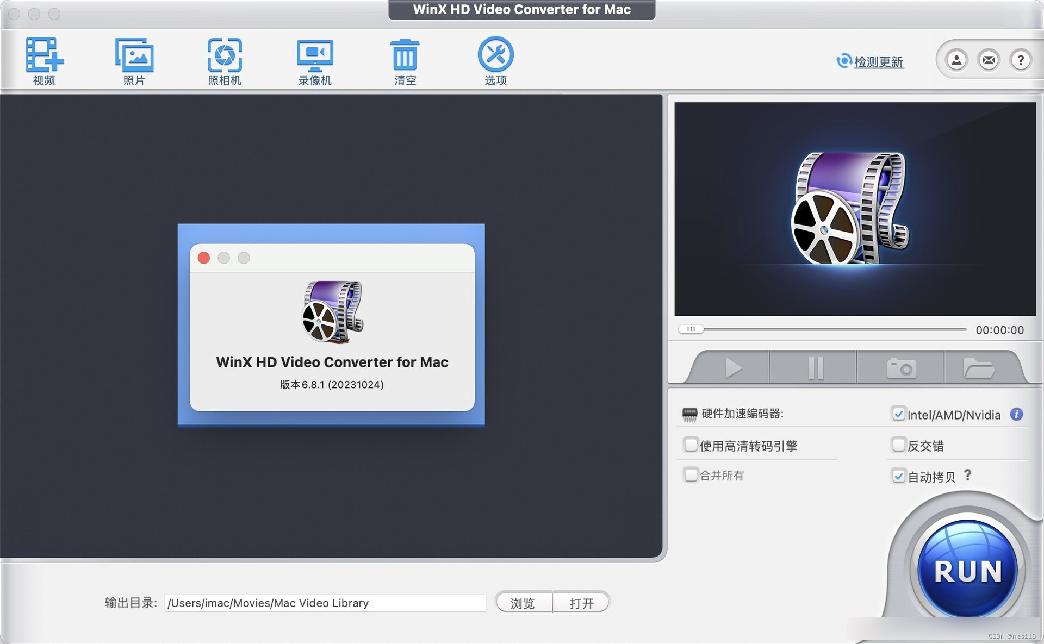This screenshot has width=1044, height=644.
Task: Pause the preview playback
Action: pos(815,368)
